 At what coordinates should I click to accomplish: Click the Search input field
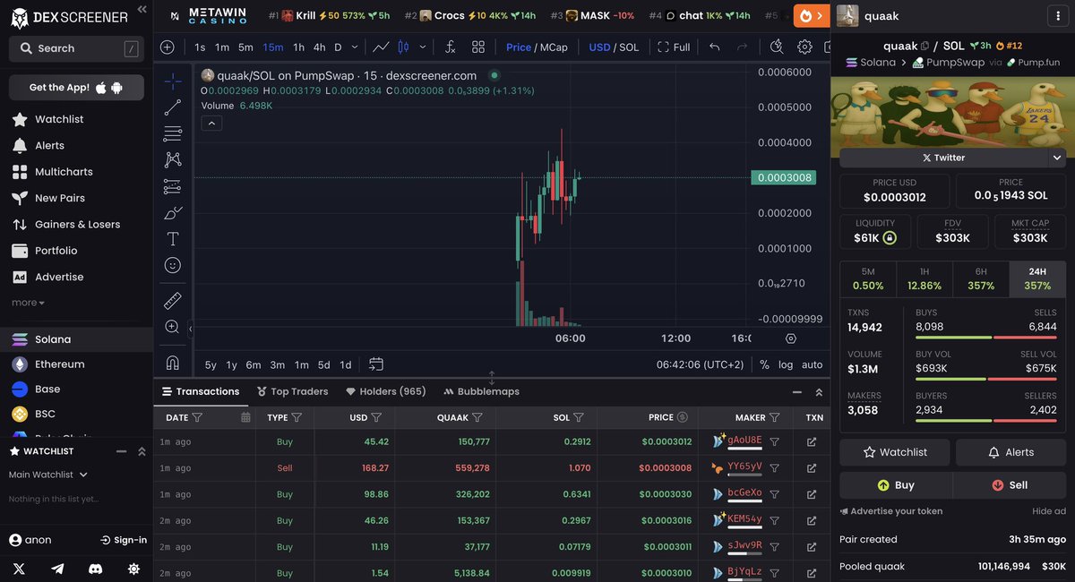tap(76, 48)
